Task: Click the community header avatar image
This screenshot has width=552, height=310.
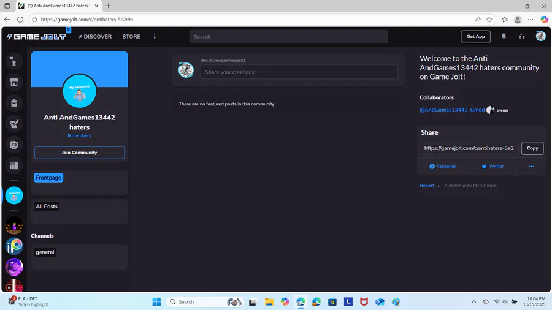Action: [79, 91]
